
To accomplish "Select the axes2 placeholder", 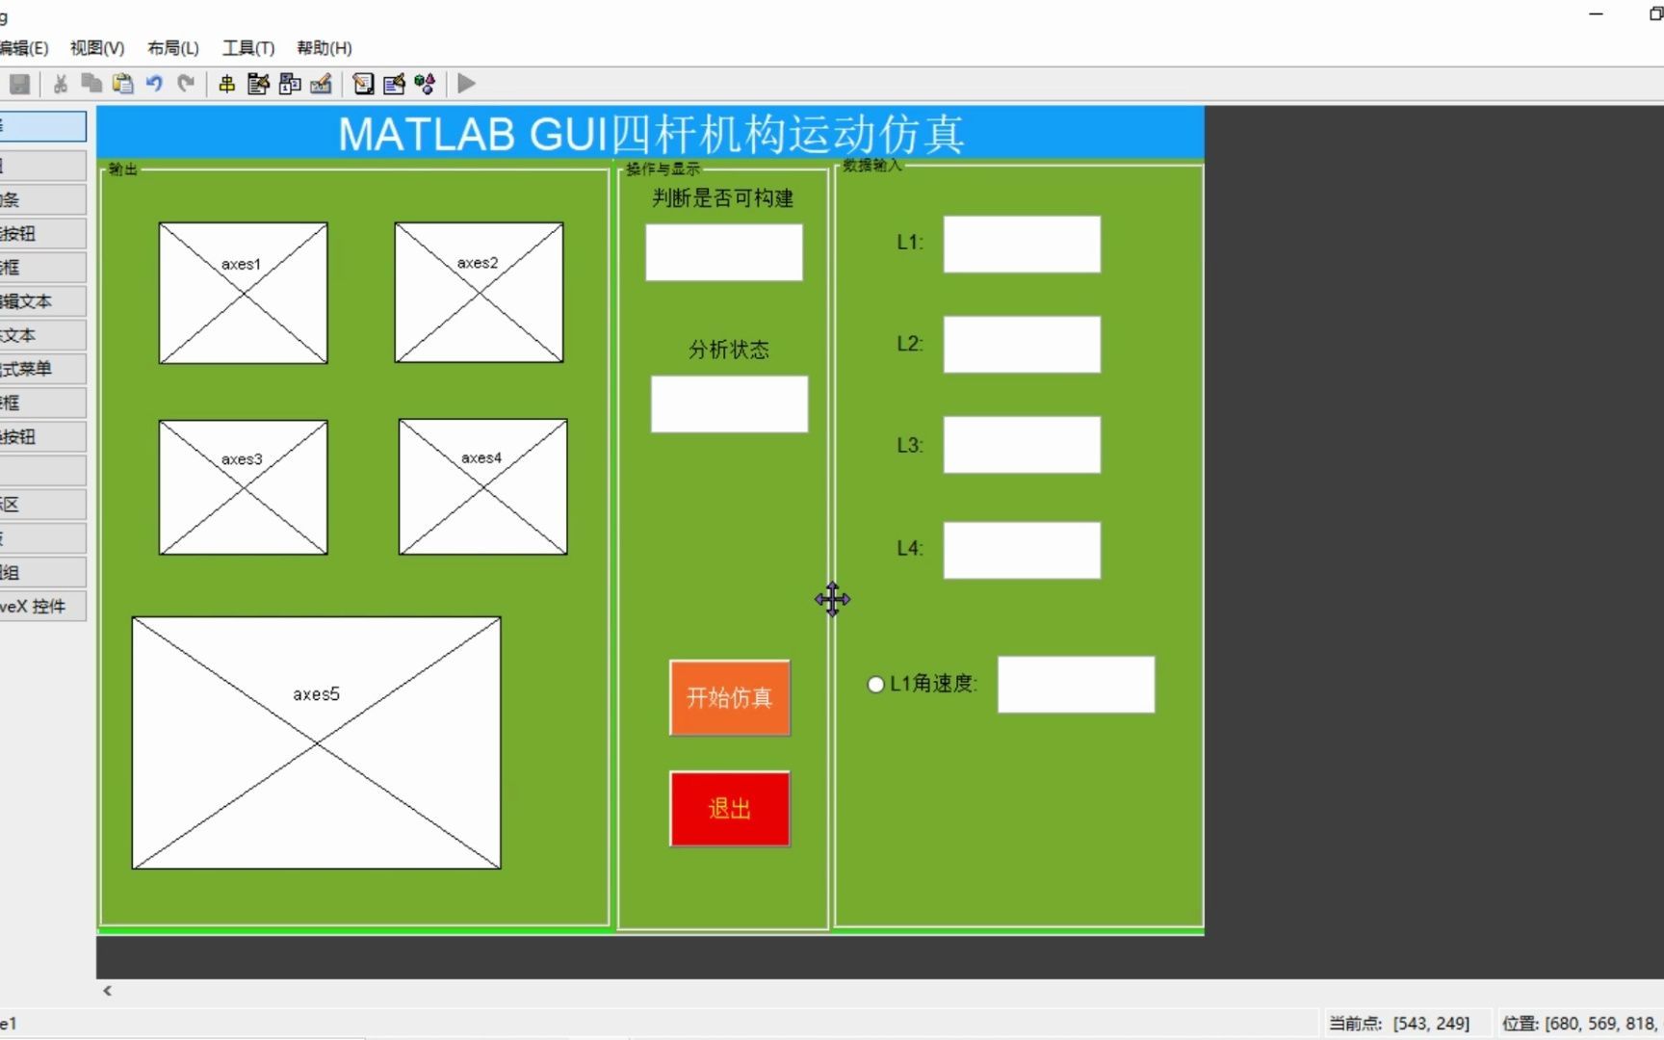I will point(479,293).
